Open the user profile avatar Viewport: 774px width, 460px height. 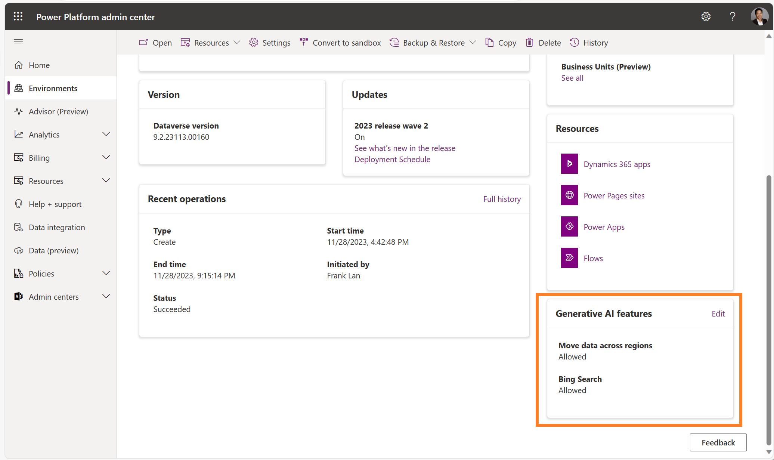[x=759, y=17]
